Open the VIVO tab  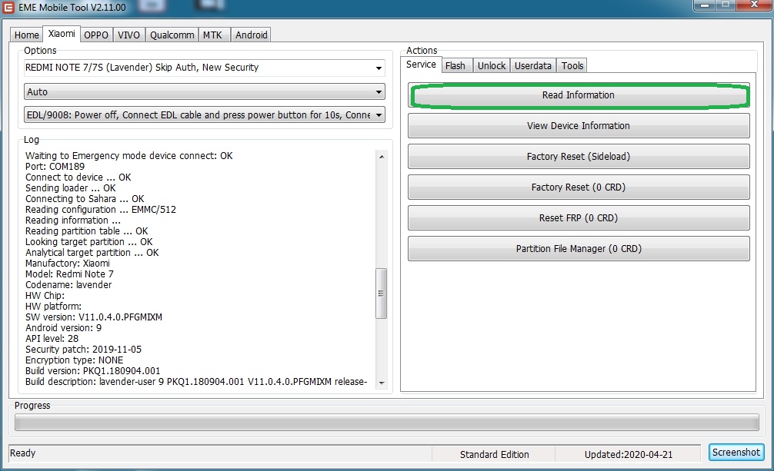pos(128,35)
